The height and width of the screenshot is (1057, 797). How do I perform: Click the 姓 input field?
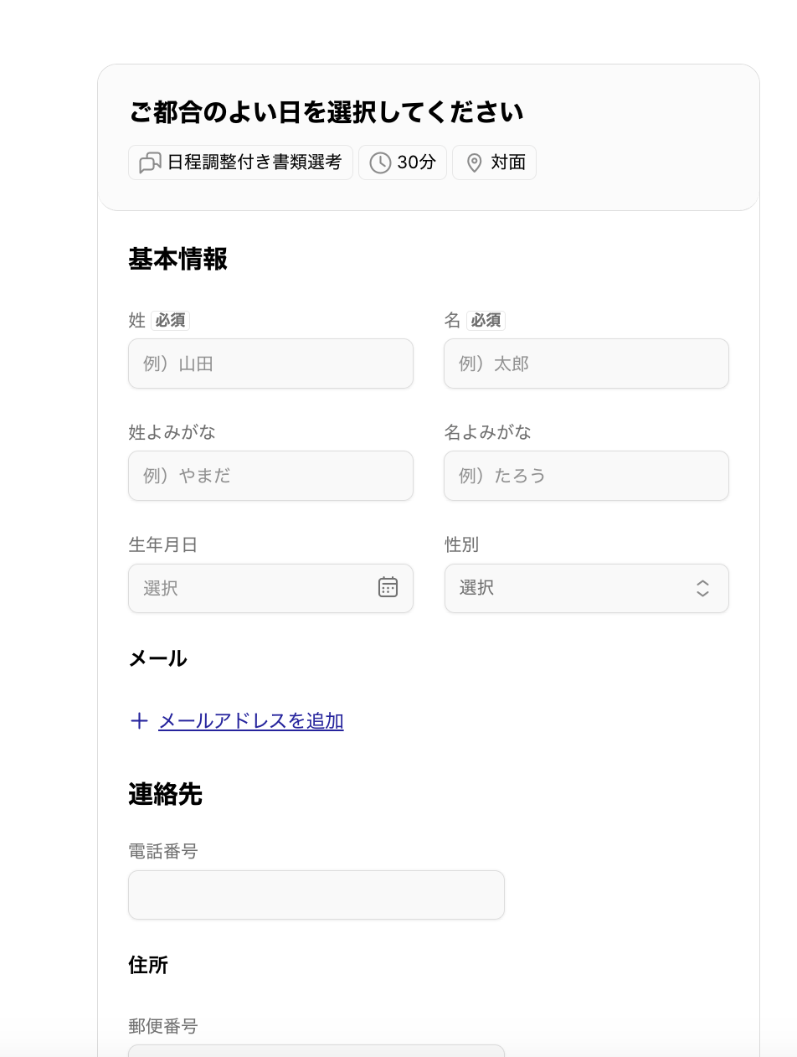click(x=270, y=364)
